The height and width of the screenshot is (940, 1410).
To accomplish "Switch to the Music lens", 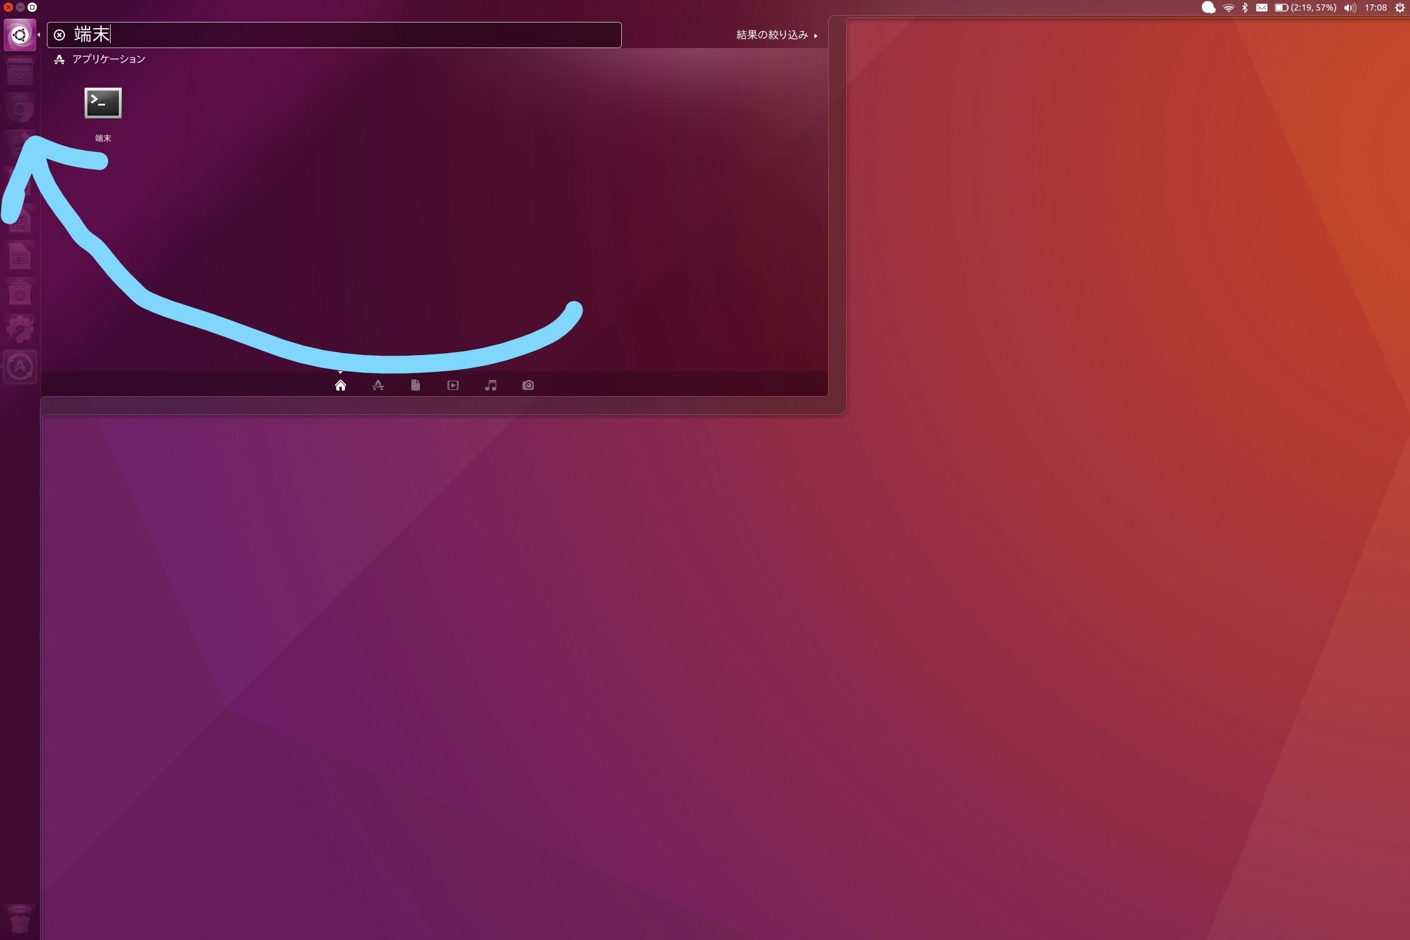I will (491, 385).
